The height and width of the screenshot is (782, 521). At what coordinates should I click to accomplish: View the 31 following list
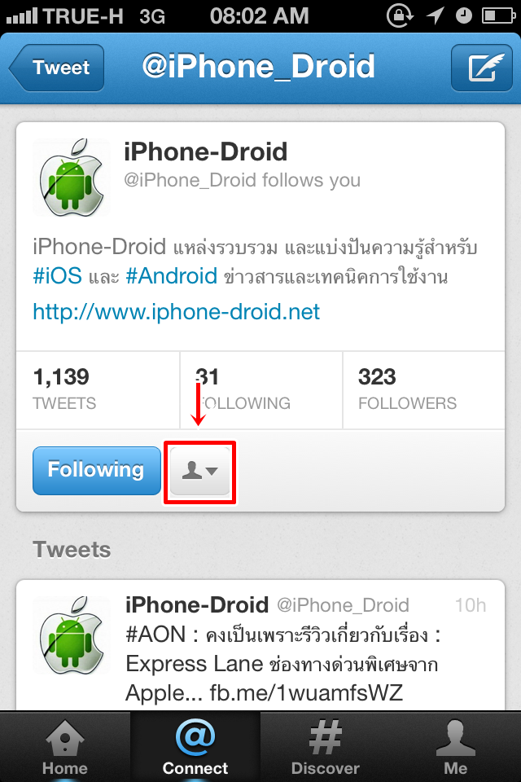pyautogui.click(x=261, y=390)
